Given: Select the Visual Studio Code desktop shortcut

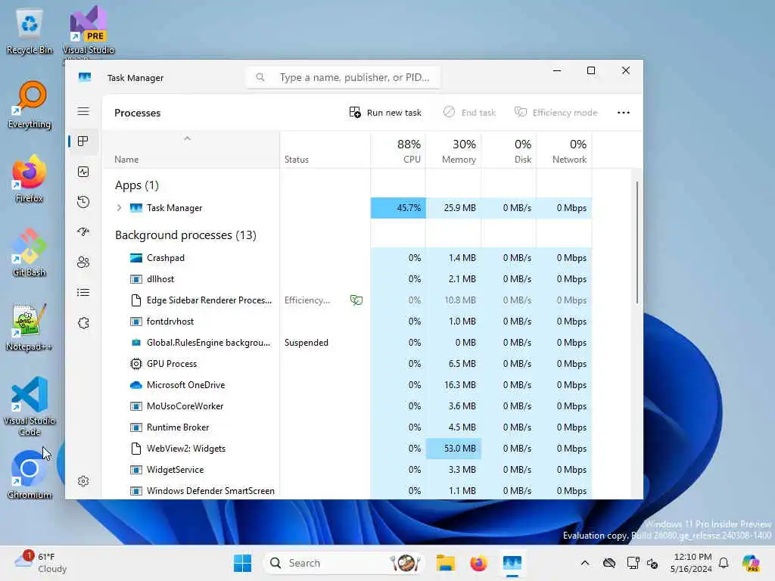Looking at the screenshot, I should point(30,406).
